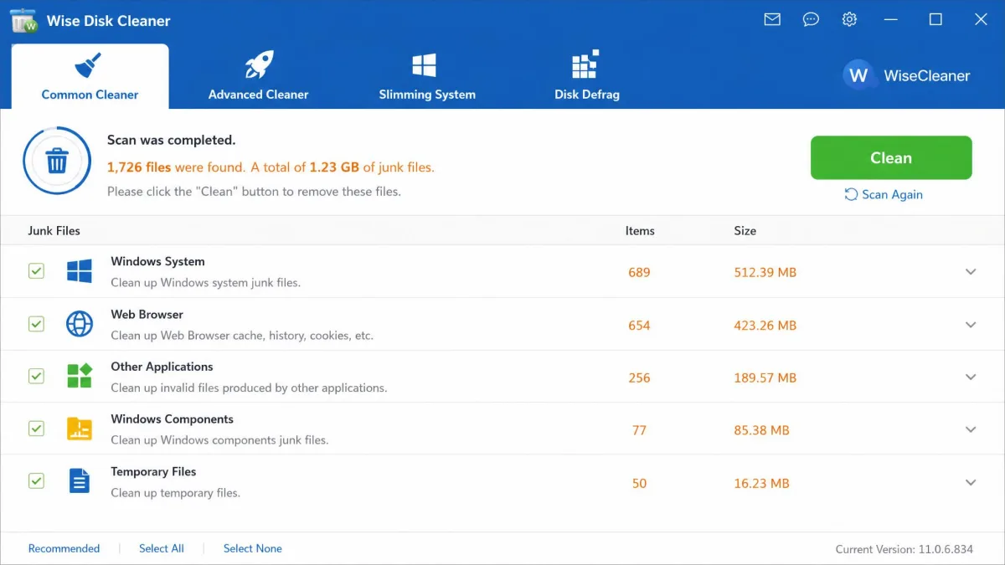Expand the Temporary Files row chevron

[x=971, y=482]
